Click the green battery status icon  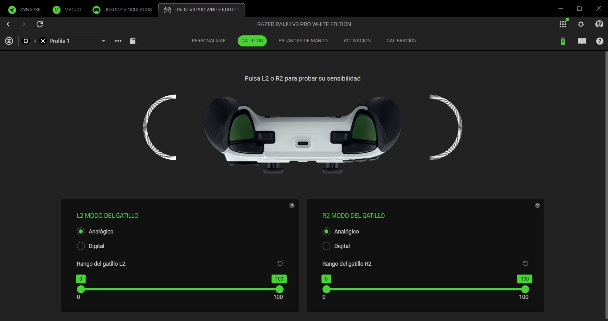pos(563,41)
